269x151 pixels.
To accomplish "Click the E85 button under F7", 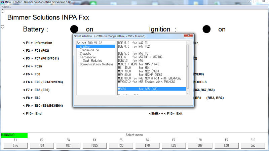I will click(x=174, y=146).
